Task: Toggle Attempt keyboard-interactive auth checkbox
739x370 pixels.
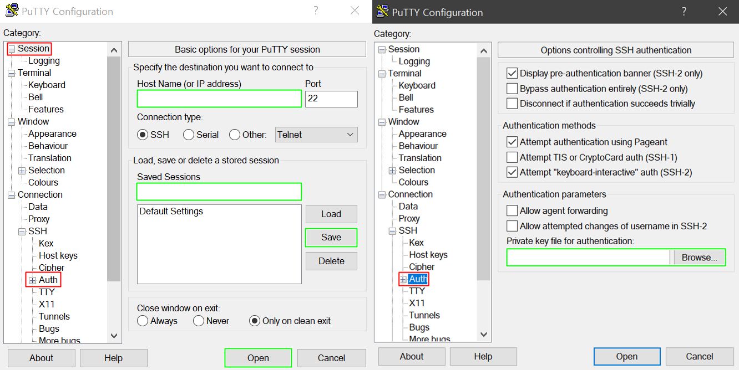Action: tap(512, 172)
